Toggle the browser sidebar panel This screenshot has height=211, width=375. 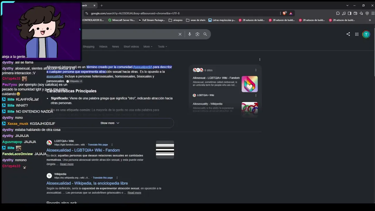point(350,13)
